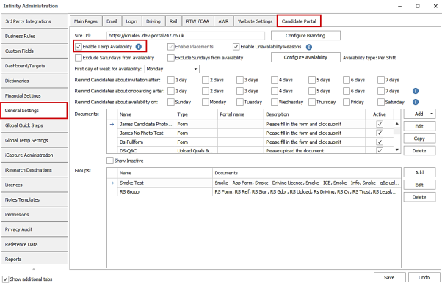
Task: Click Edit button for Documents
Action: [419, 126]
